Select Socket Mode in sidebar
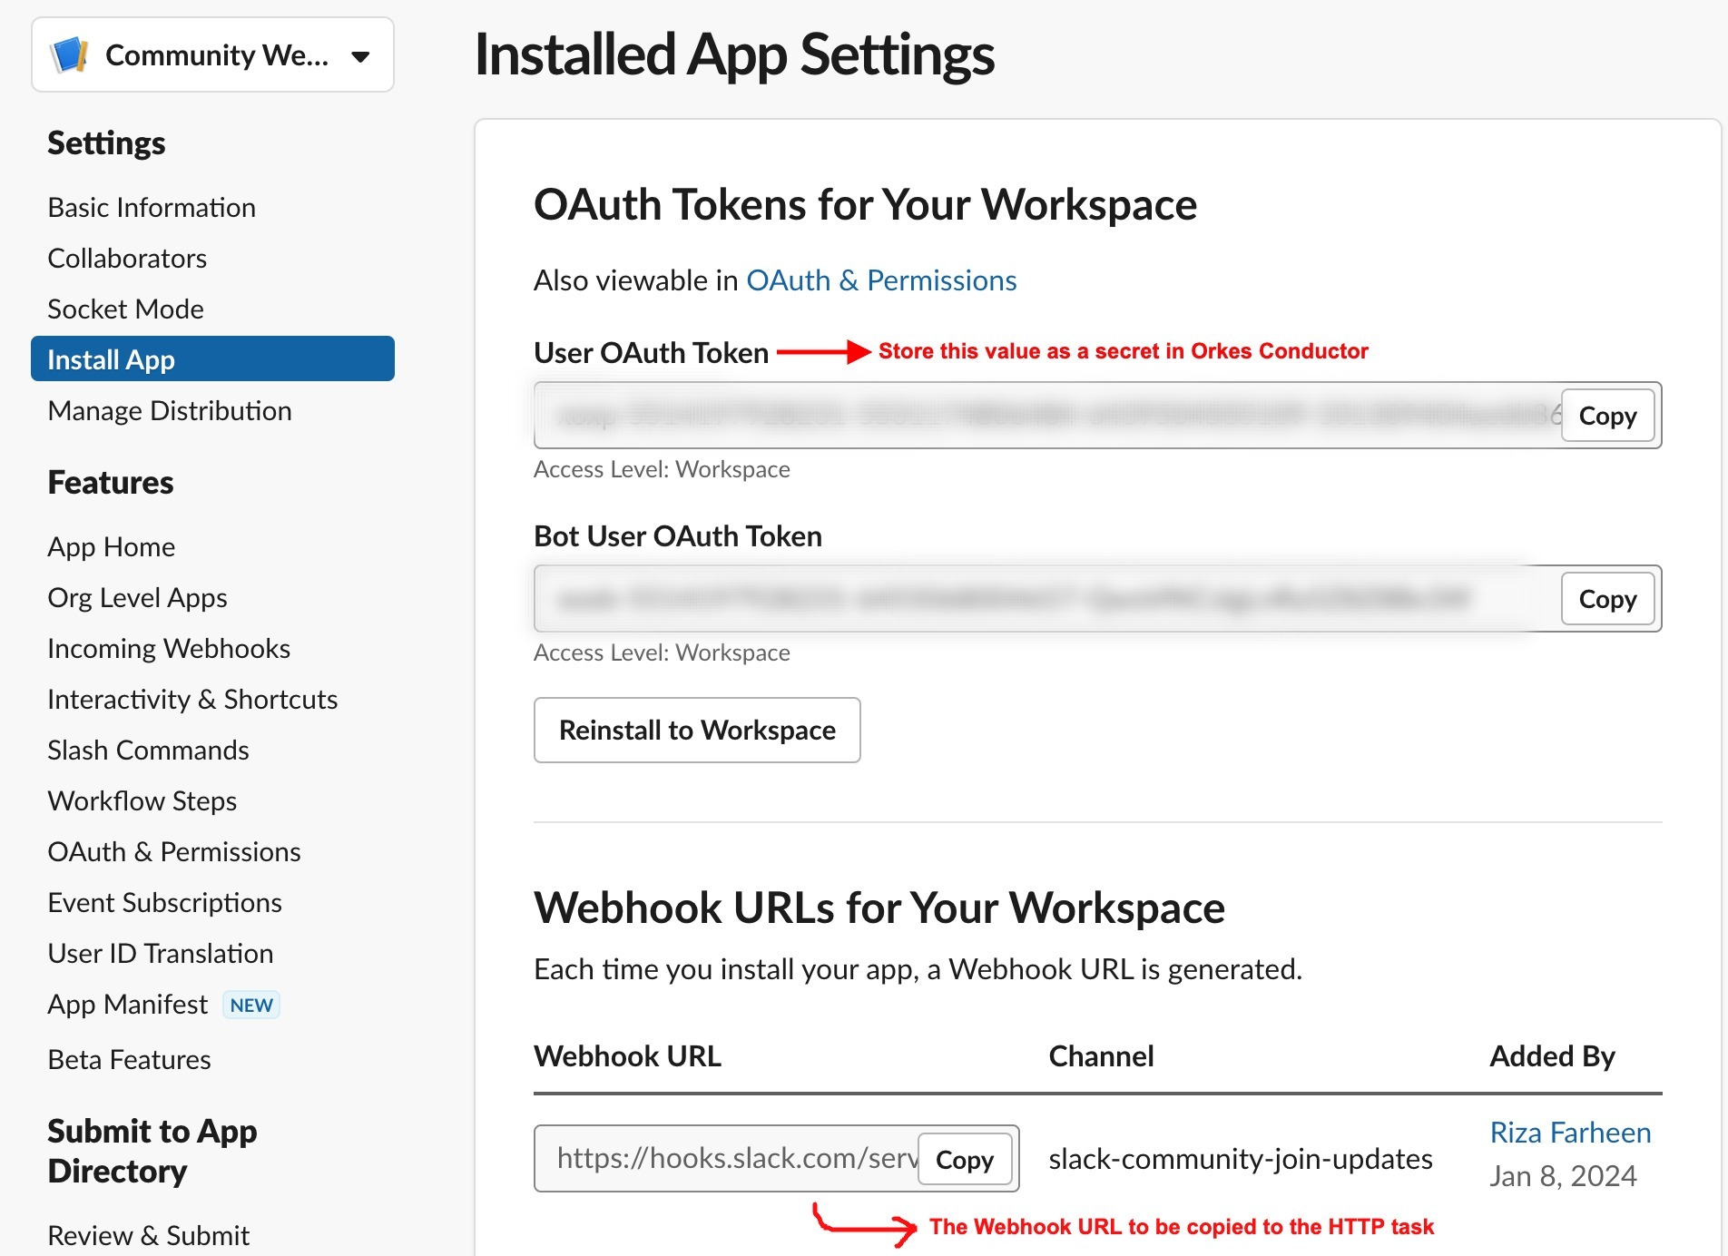The width and height of the screenshot is (1728, 1256). (124, 309)
